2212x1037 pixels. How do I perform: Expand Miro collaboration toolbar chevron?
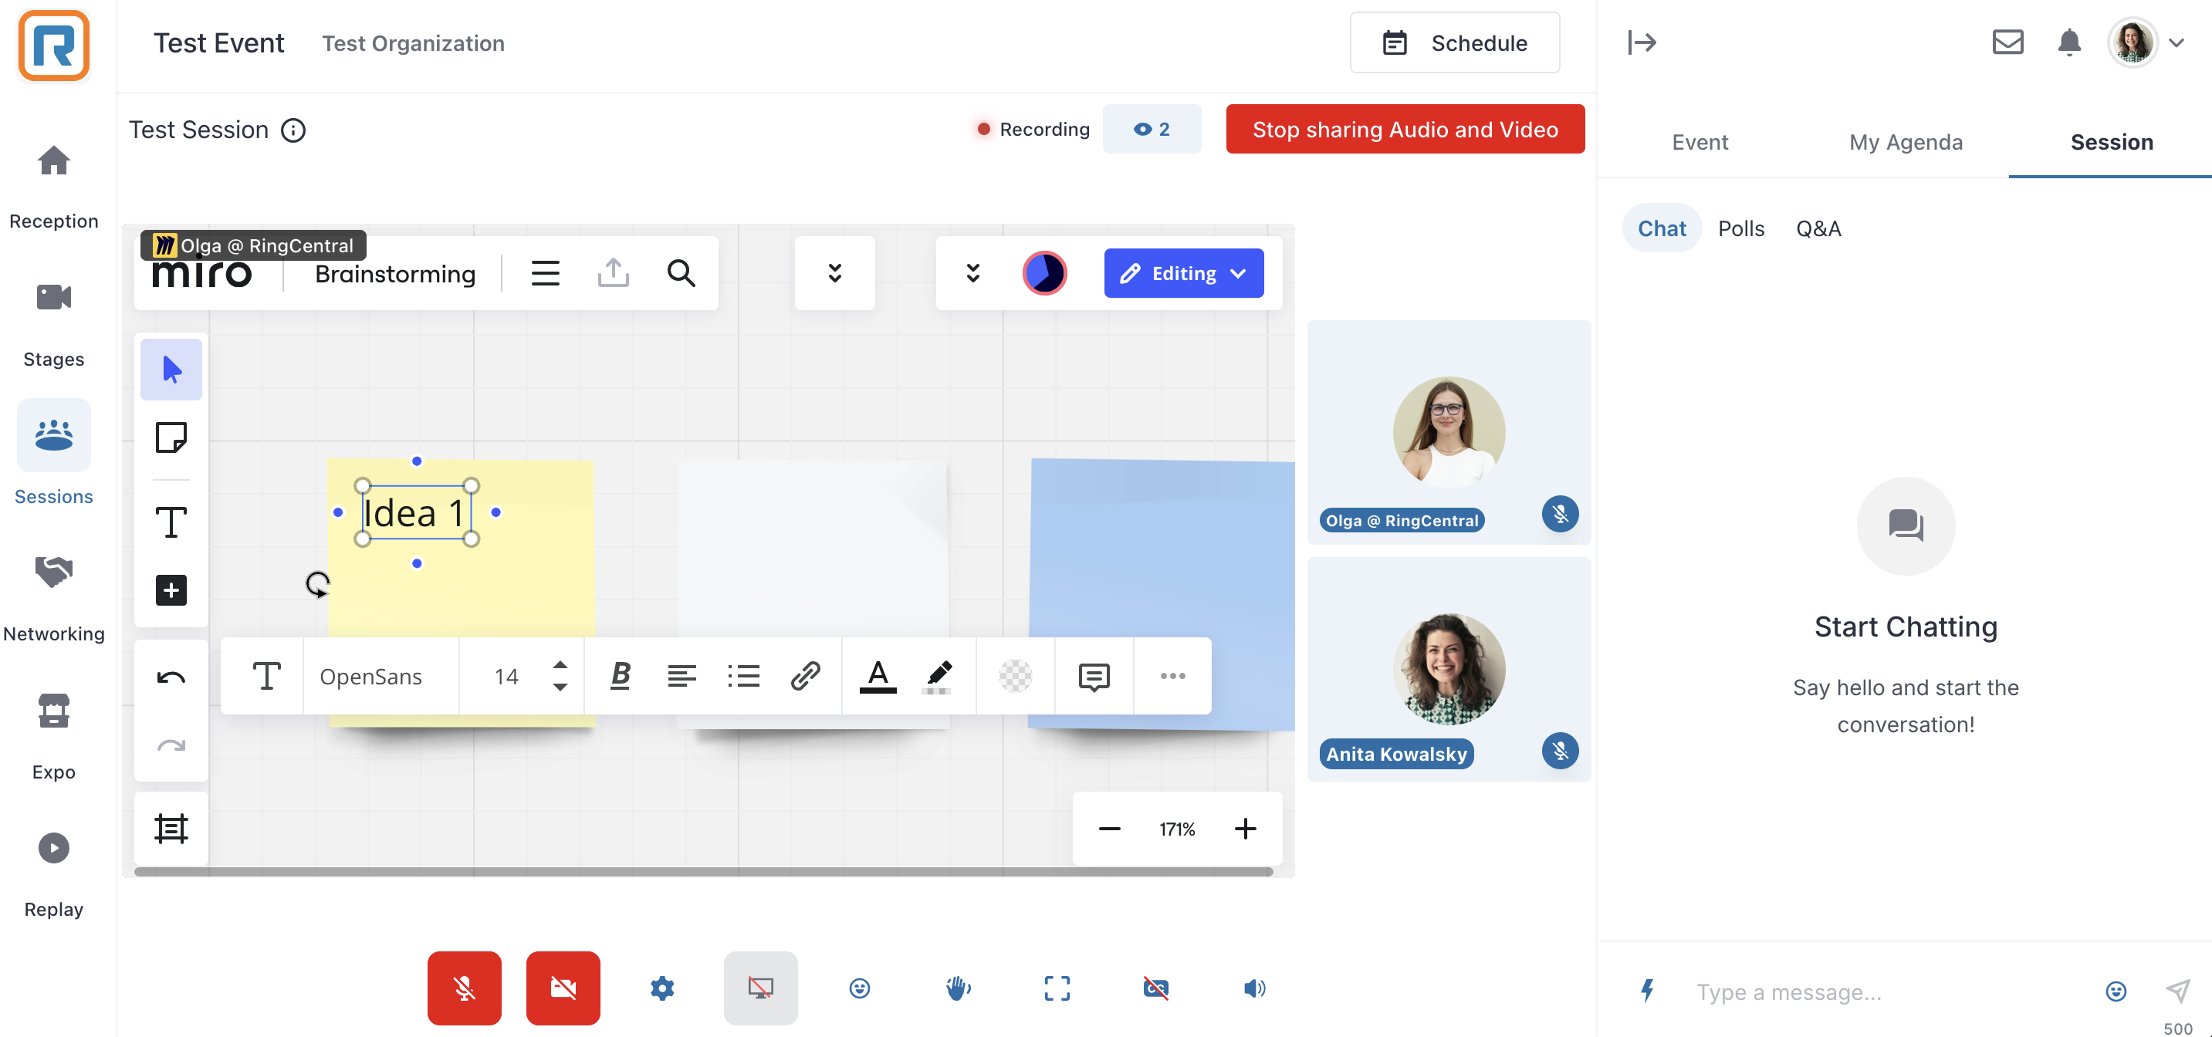click(972, 273)
